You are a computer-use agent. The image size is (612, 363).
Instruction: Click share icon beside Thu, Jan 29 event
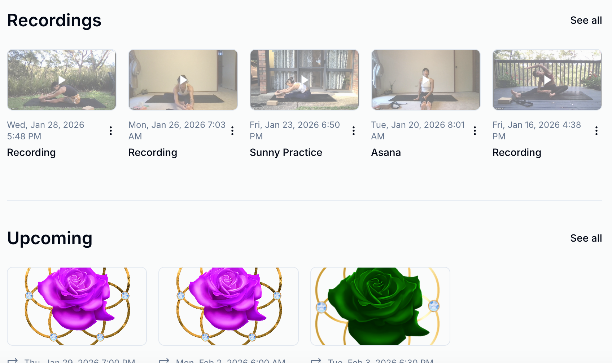tap(13, 360)
